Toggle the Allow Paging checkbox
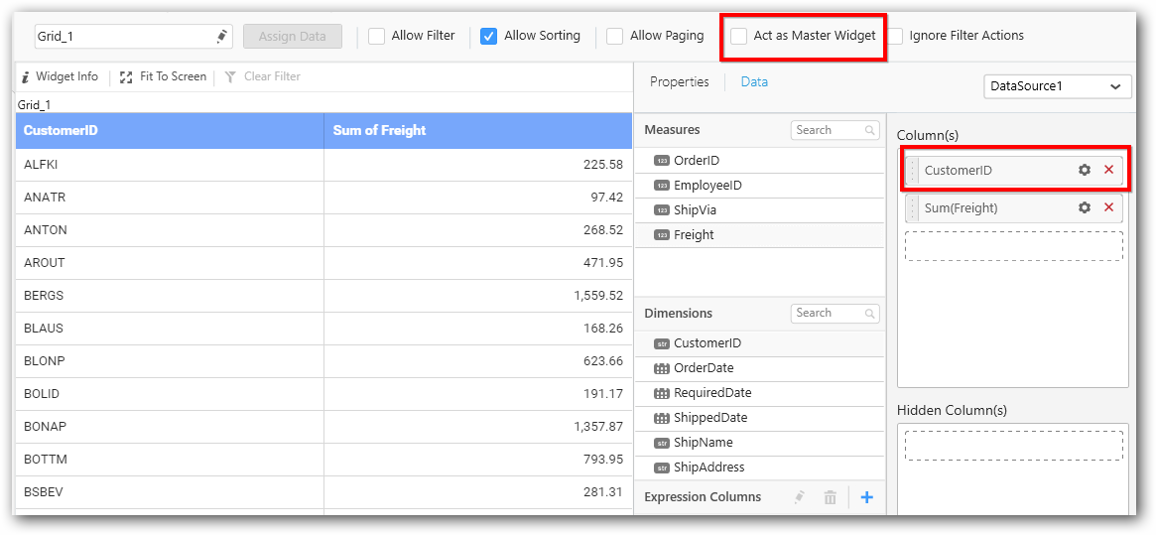The image size is (1156, 535). tap(615, 36)
